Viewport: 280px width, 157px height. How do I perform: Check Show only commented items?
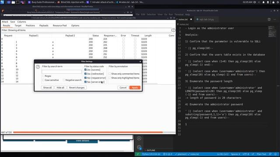[x=110, y=74]
